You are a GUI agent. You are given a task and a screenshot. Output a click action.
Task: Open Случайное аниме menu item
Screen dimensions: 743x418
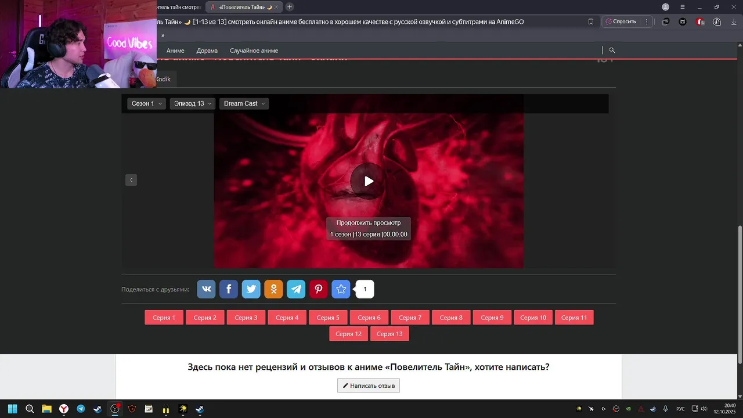tap(254, 51)
